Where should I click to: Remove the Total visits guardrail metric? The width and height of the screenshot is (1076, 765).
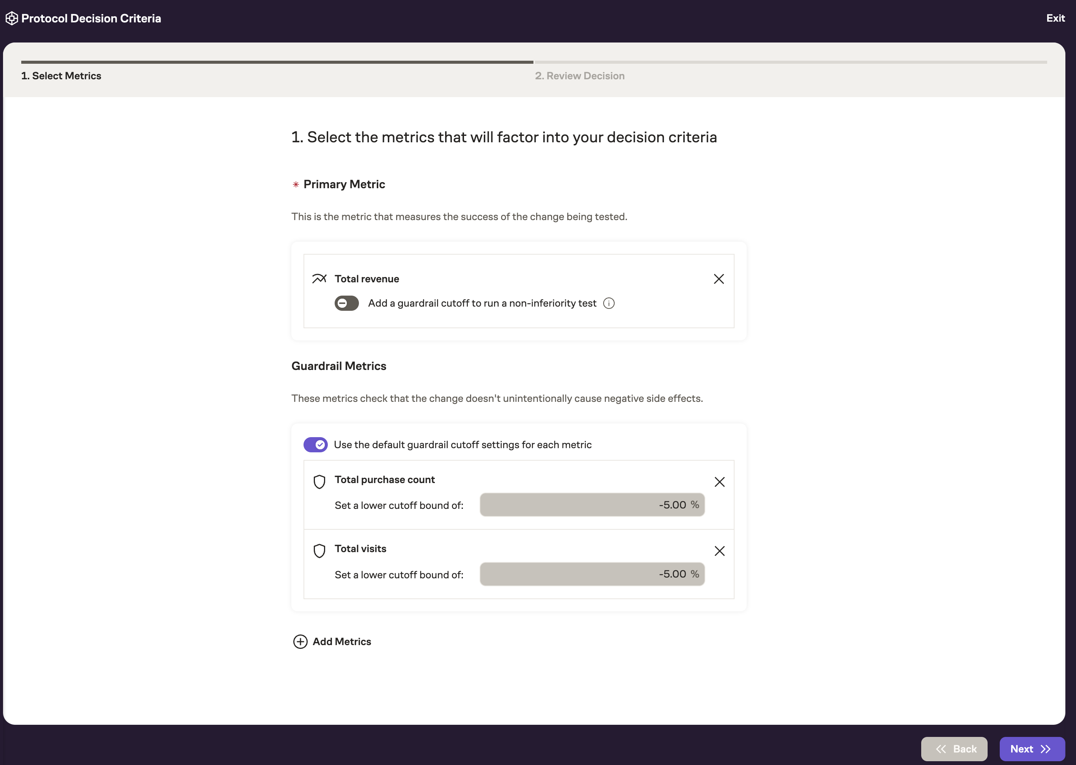tap(719, 551)
